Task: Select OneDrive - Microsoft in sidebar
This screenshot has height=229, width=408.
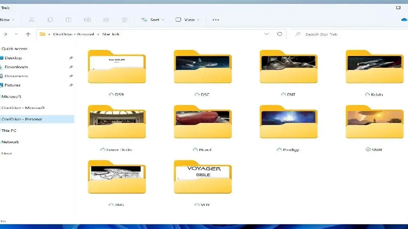Action: (23, 108)
